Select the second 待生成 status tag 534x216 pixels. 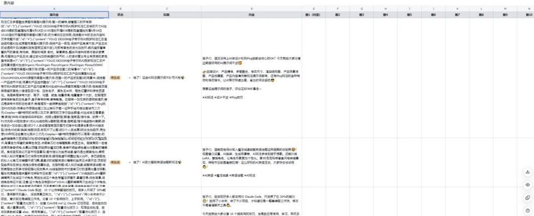click(x=114, y=163)
